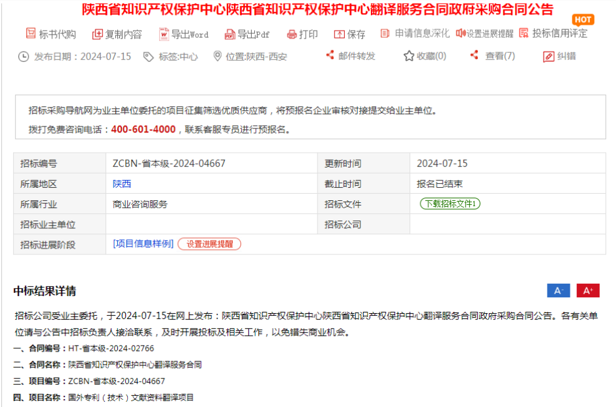The height and width of the screenshot is (407, 616).
Task: Increase font size with A+ button
Action: (x=588, y=291)
